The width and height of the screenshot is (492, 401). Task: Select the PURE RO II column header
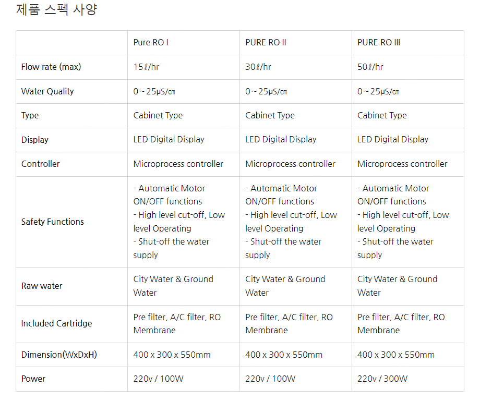click(x=266, y=43)
